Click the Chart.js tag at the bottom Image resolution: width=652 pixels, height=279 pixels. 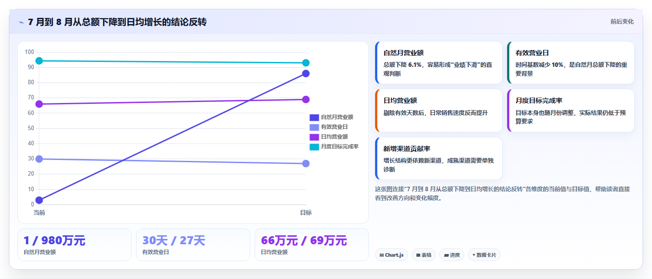point(392,255)
